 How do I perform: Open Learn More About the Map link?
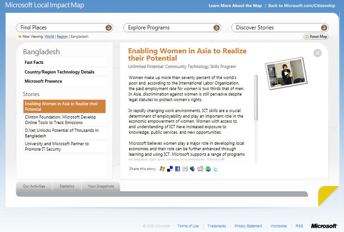tap(235, 6)
